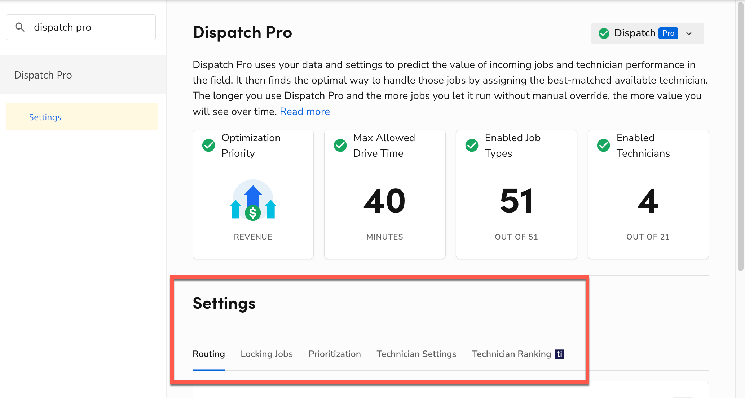This screenshot has height=398, width=745.
Task: Click the 'Dispatch Pro' page heading
Action: pyautogui.click(x=242, y=32)
